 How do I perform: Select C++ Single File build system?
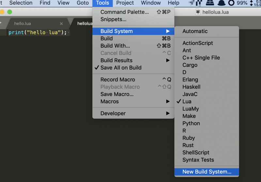click(207, 58)
